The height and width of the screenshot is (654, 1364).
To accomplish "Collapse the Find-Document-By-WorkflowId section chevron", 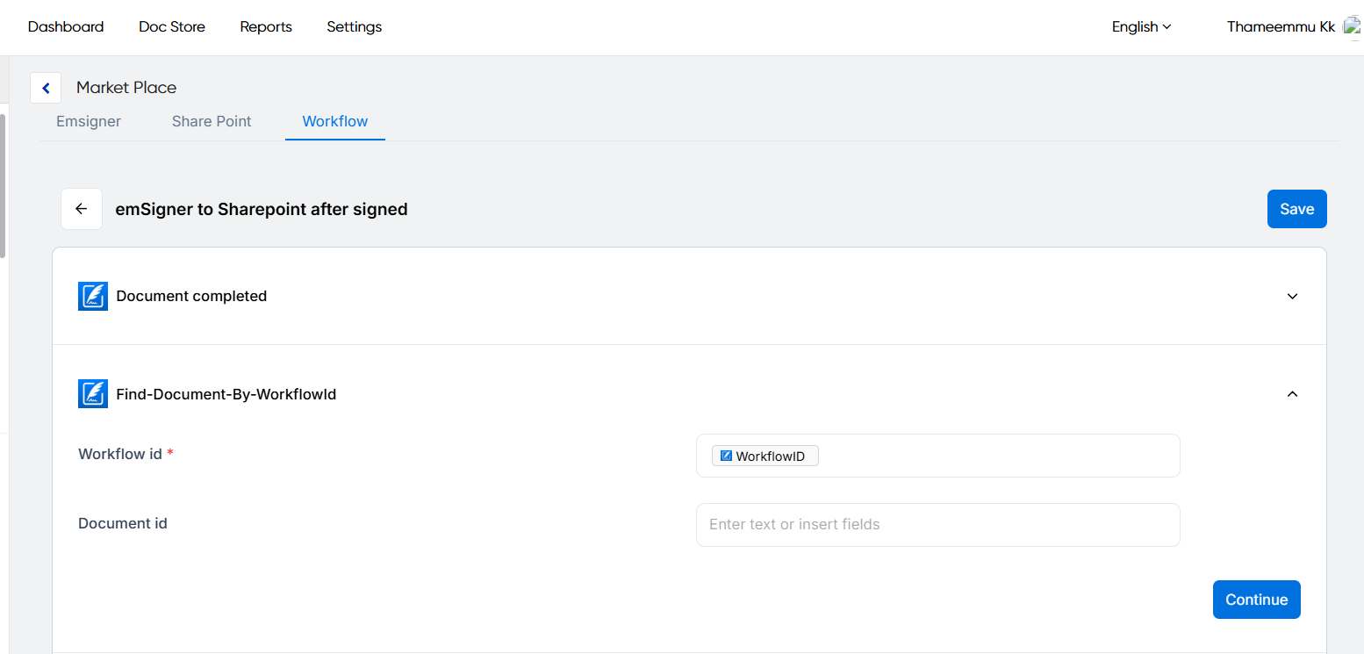I will pos(1292,394).
